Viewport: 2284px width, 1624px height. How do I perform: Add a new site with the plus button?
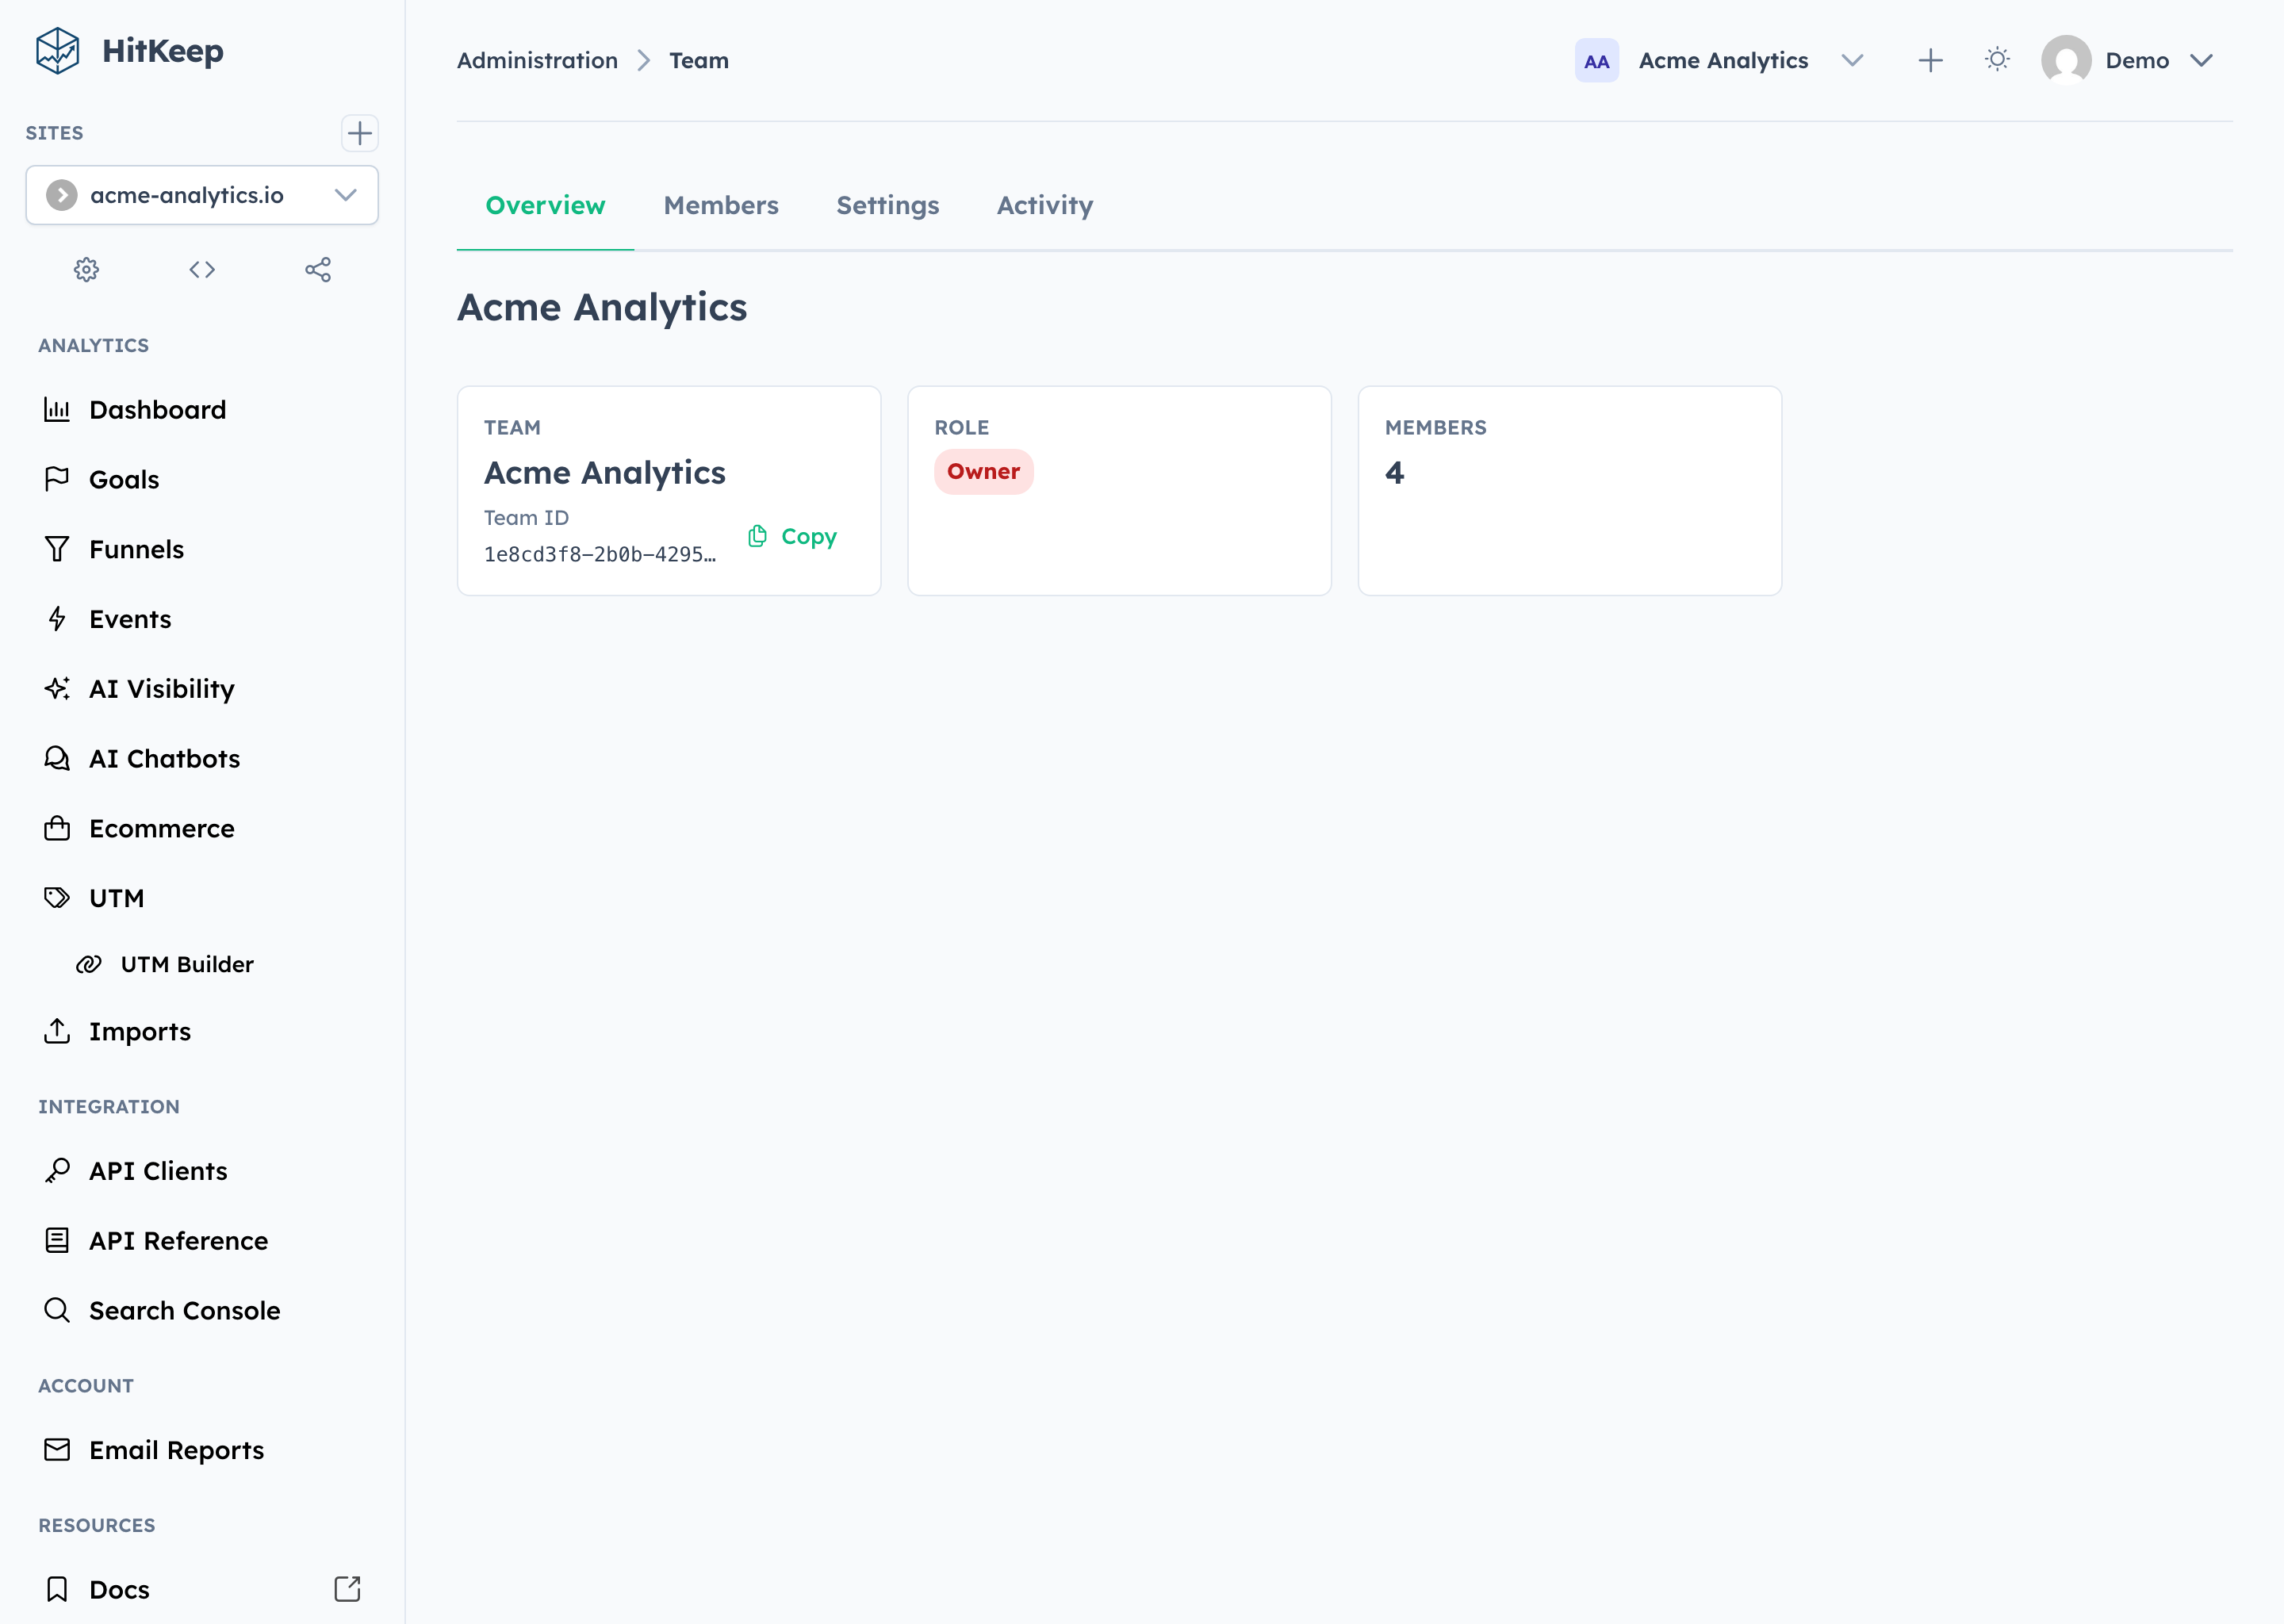click(359, 133)
